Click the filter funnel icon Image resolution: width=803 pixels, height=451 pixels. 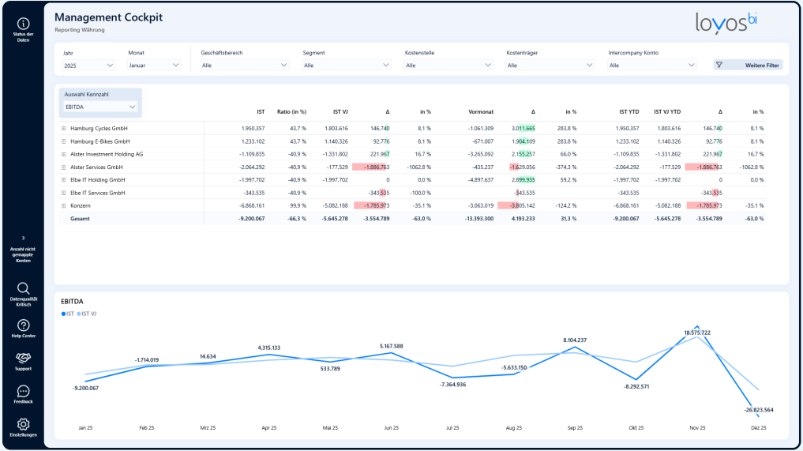719,65
